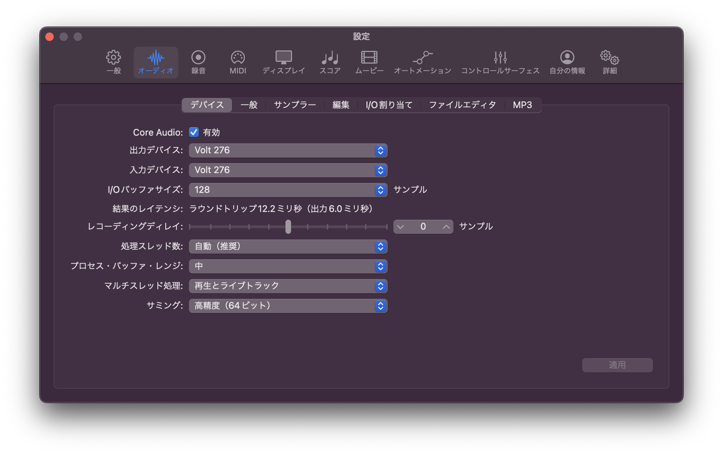
Task: Increase recording delay with the up arrow
Action: point(446,227)
